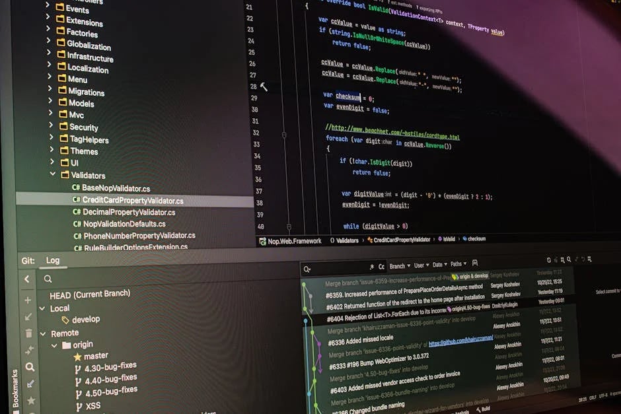Screen dimensions: 621x414
Task: Click the folder icon next to Security
Action: pos(63,126)
